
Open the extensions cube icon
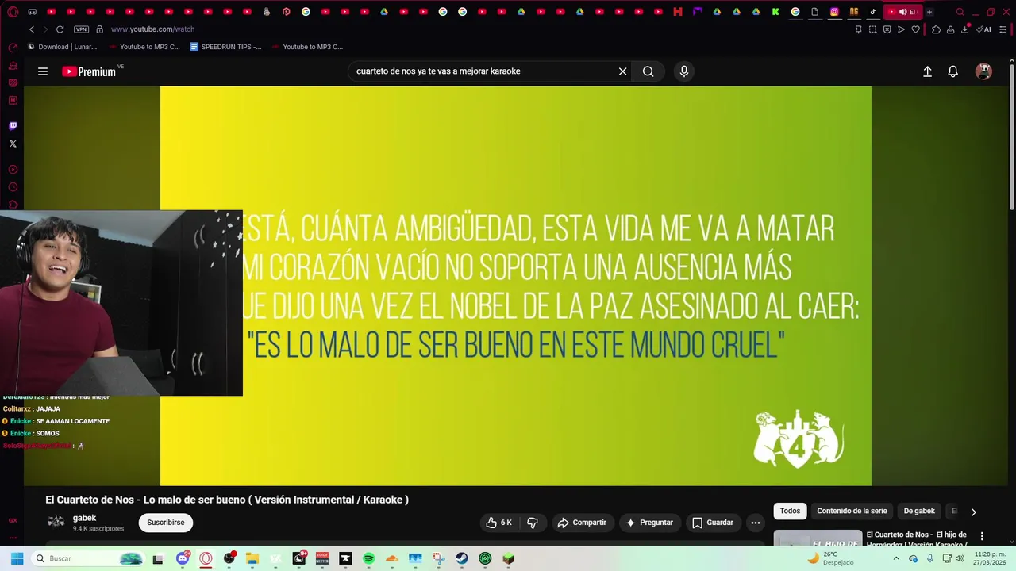pyautogui.click(x=936, y=29)
